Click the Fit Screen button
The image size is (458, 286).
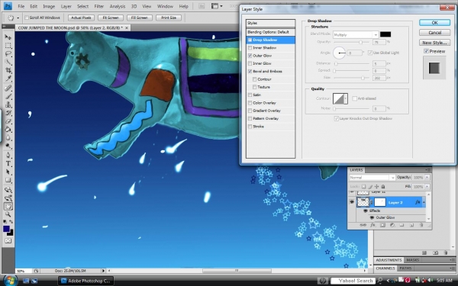[x=111, y=18]
